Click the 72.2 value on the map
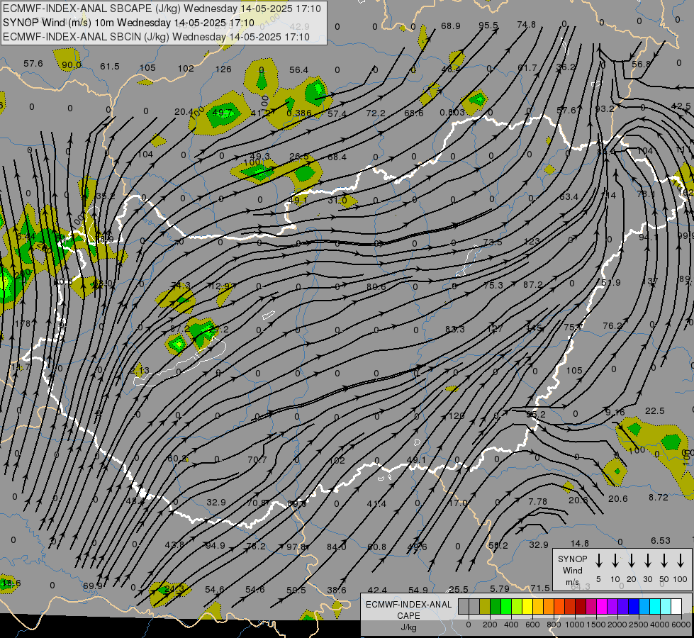This screenshot has width=694, height=638. [x=375, y=113]
